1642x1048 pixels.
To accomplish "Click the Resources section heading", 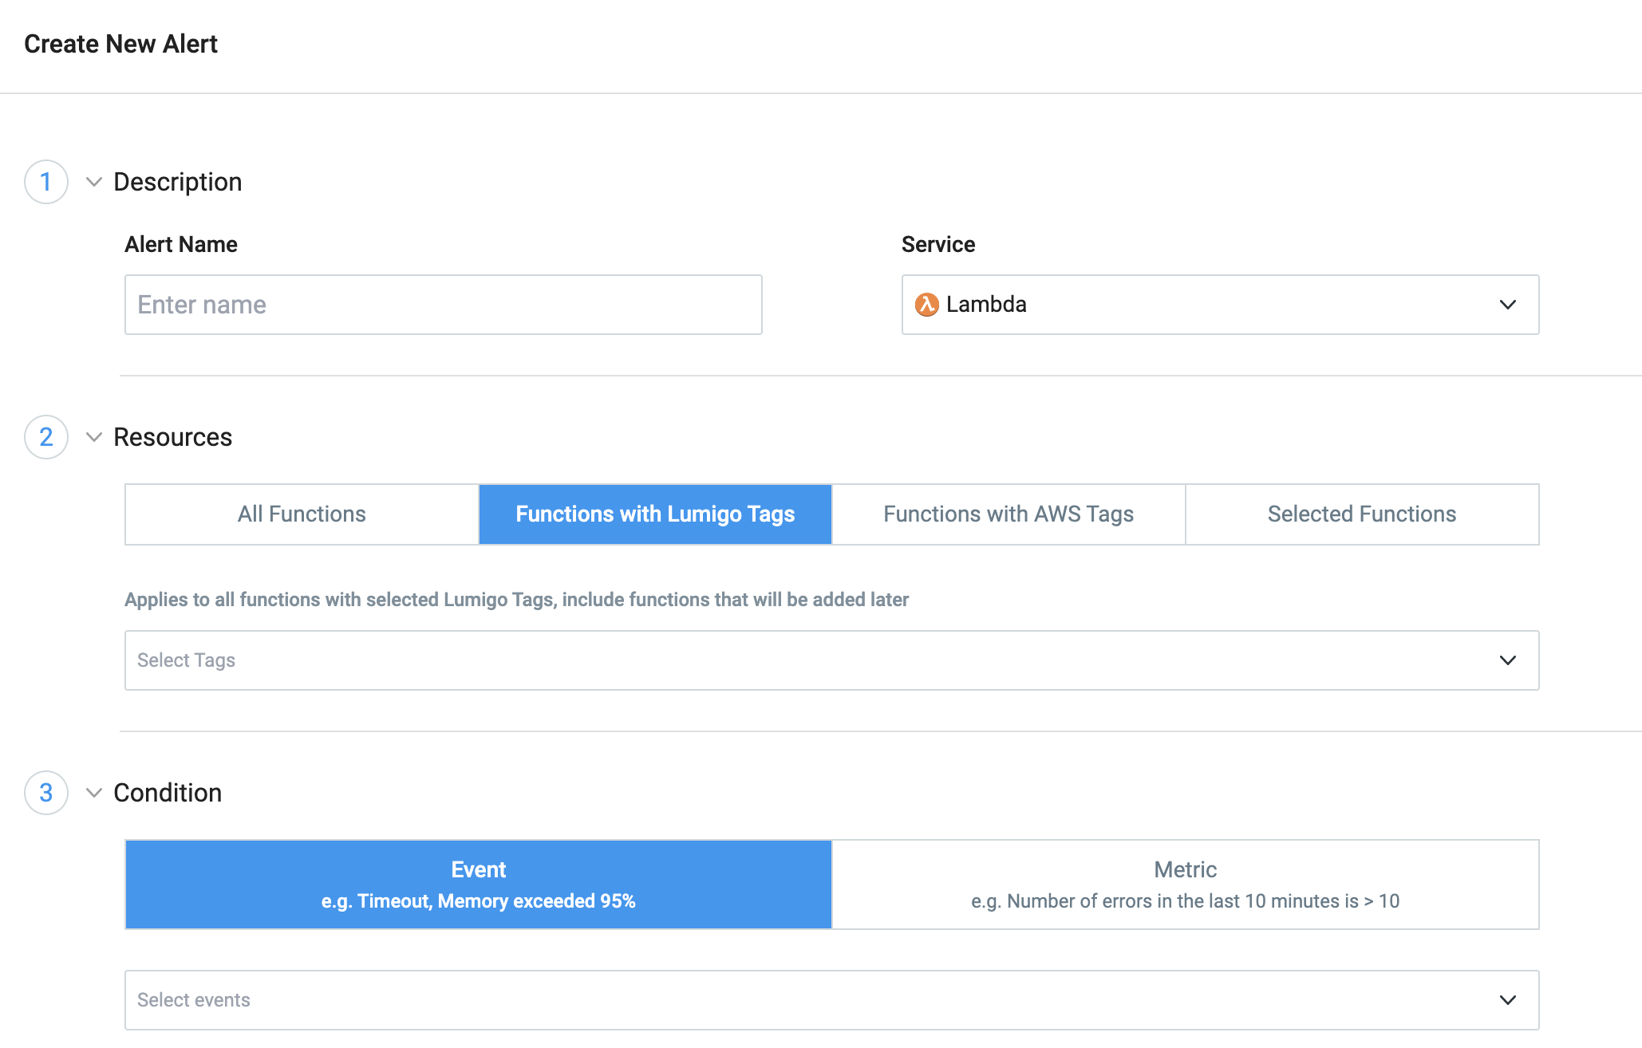I will tap(172, 437).
